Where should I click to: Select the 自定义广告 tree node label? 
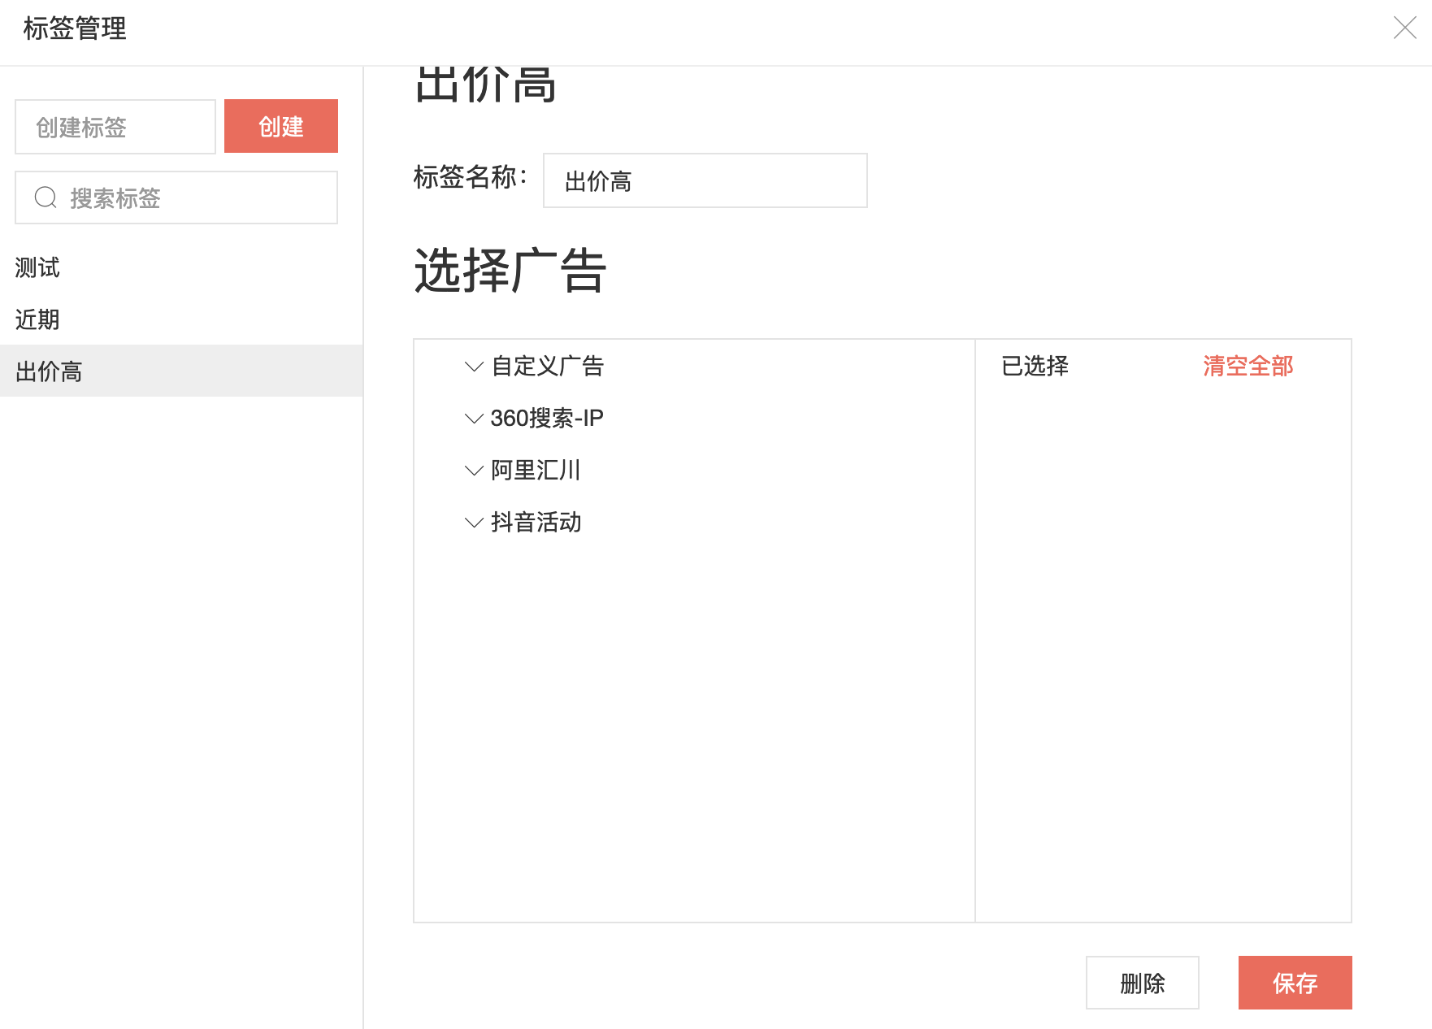pos(548,367)
